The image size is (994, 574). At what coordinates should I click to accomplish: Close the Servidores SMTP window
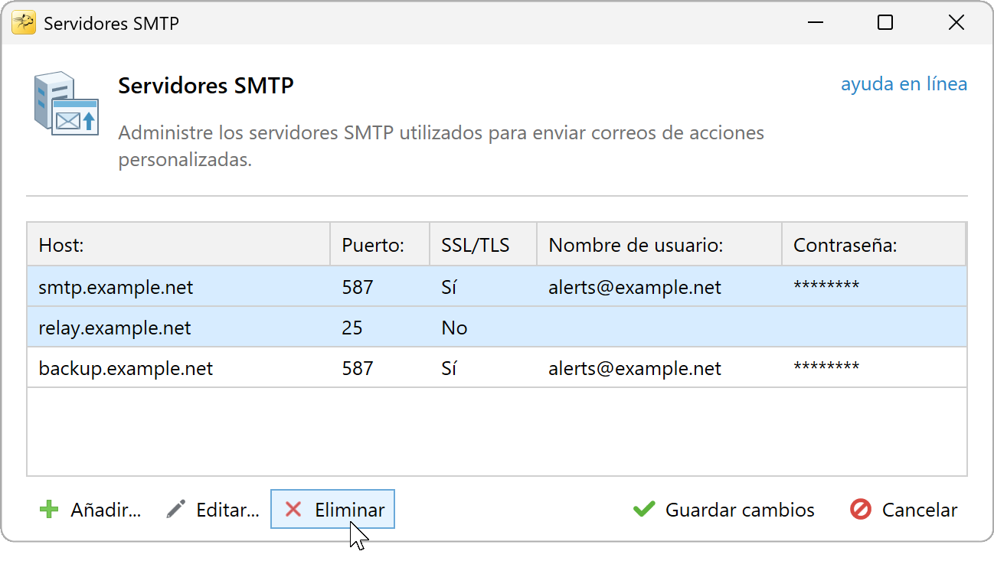pos(956,23)
